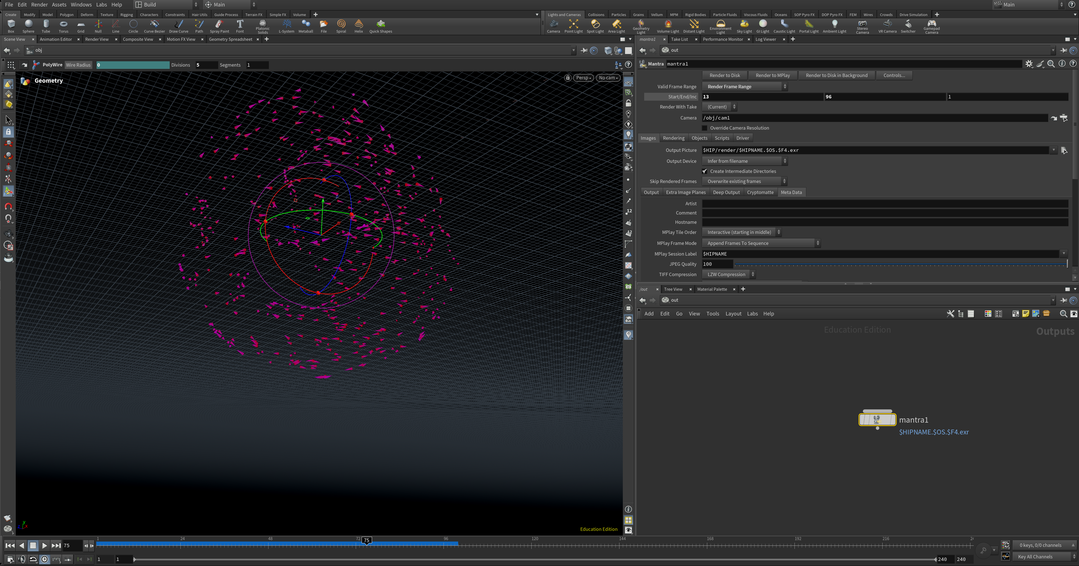Add a Distant Light

(694, 26)
